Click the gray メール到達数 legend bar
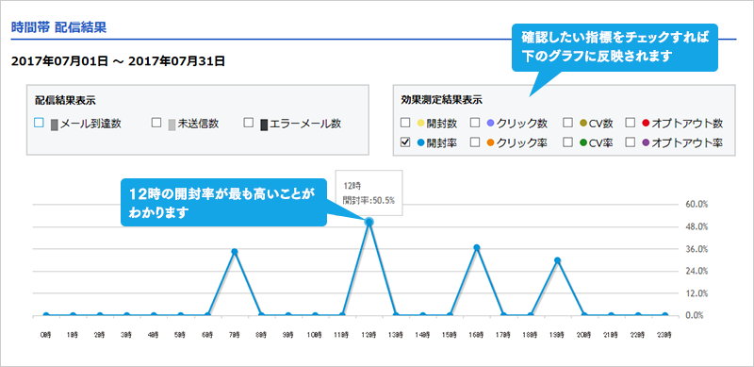 [x=54, y=125]
